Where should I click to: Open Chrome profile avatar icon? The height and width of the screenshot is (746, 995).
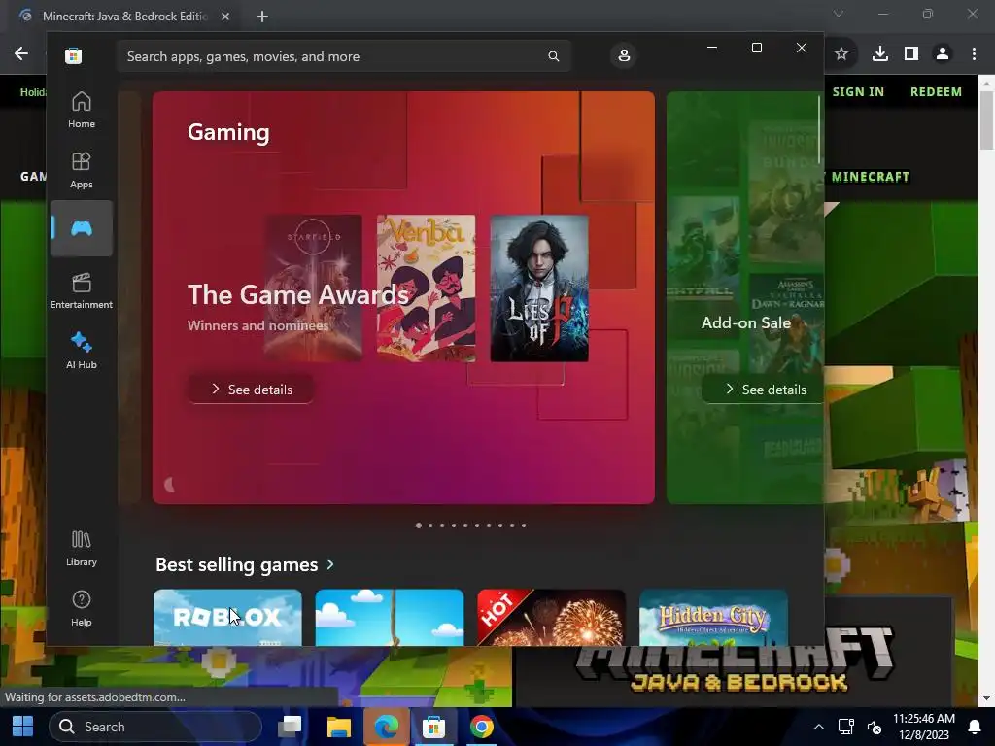point(943,54)
